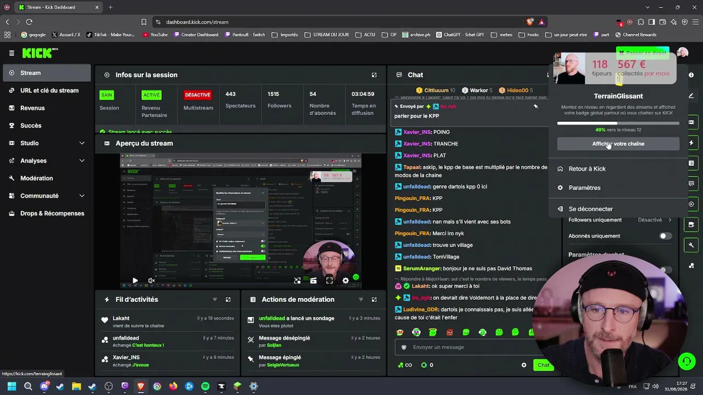Open stream preview settings gear

(x=345, y=280)
